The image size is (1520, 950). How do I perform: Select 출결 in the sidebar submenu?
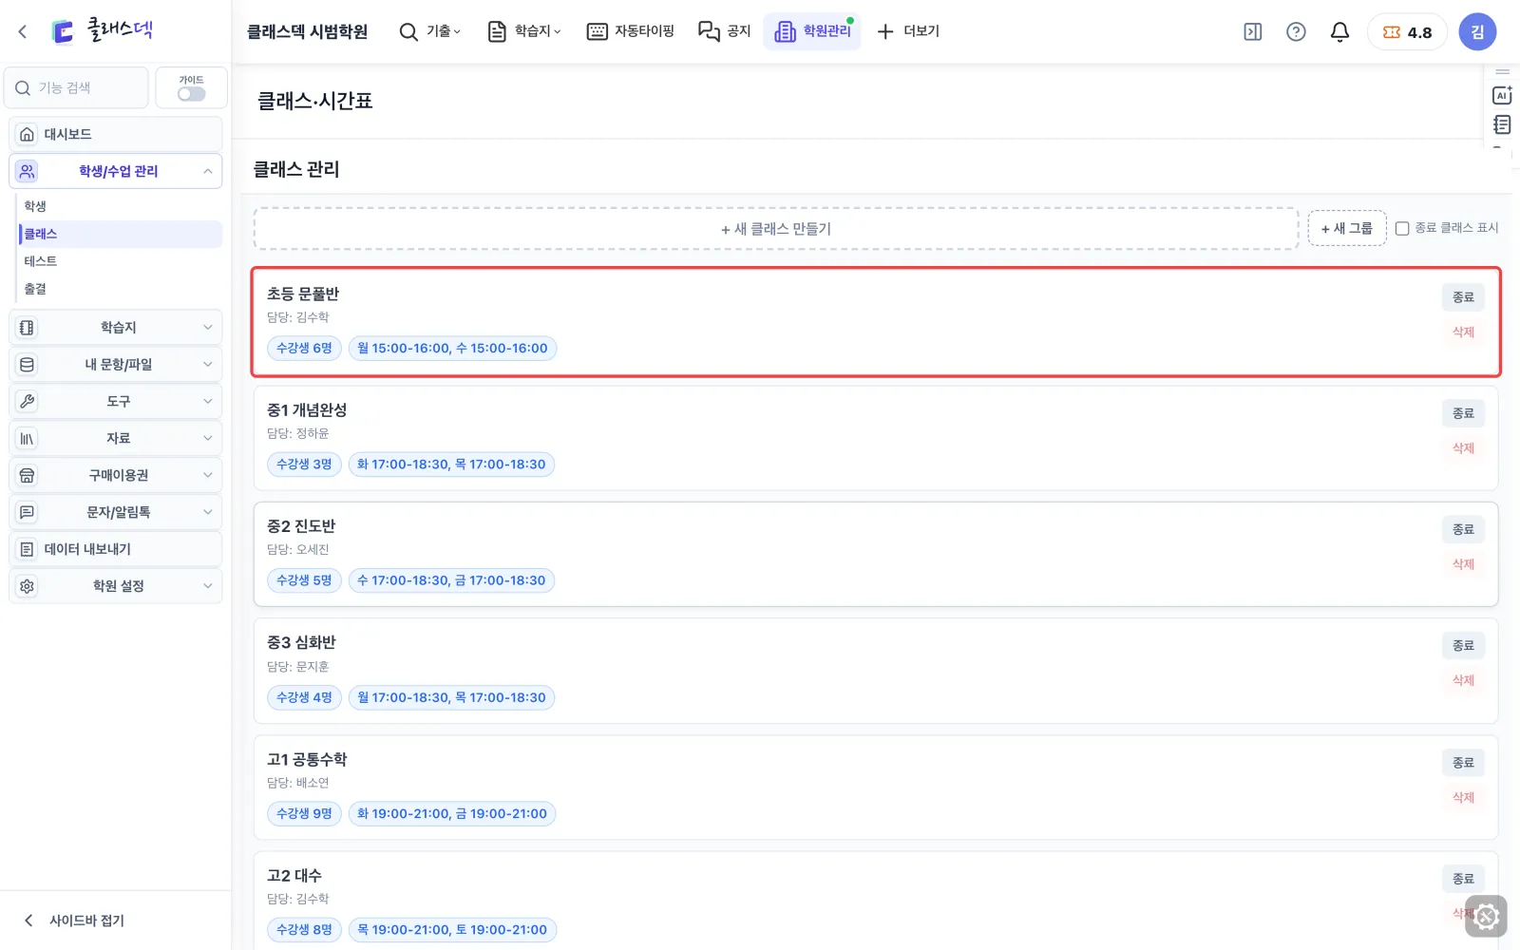120,289
